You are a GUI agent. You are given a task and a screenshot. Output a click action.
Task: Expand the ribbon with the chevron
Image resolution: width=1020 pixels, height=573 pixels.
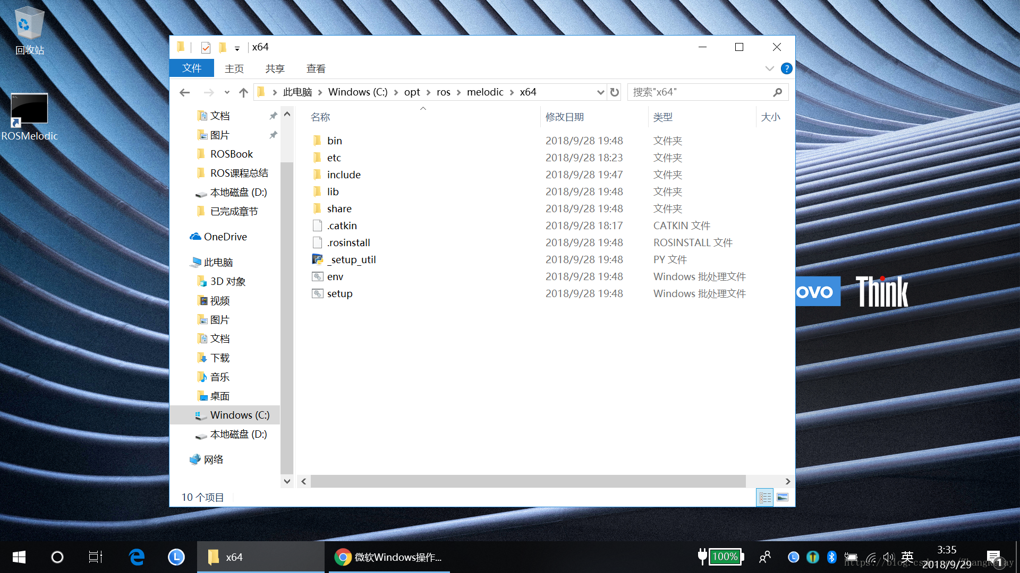pos(769,68)
